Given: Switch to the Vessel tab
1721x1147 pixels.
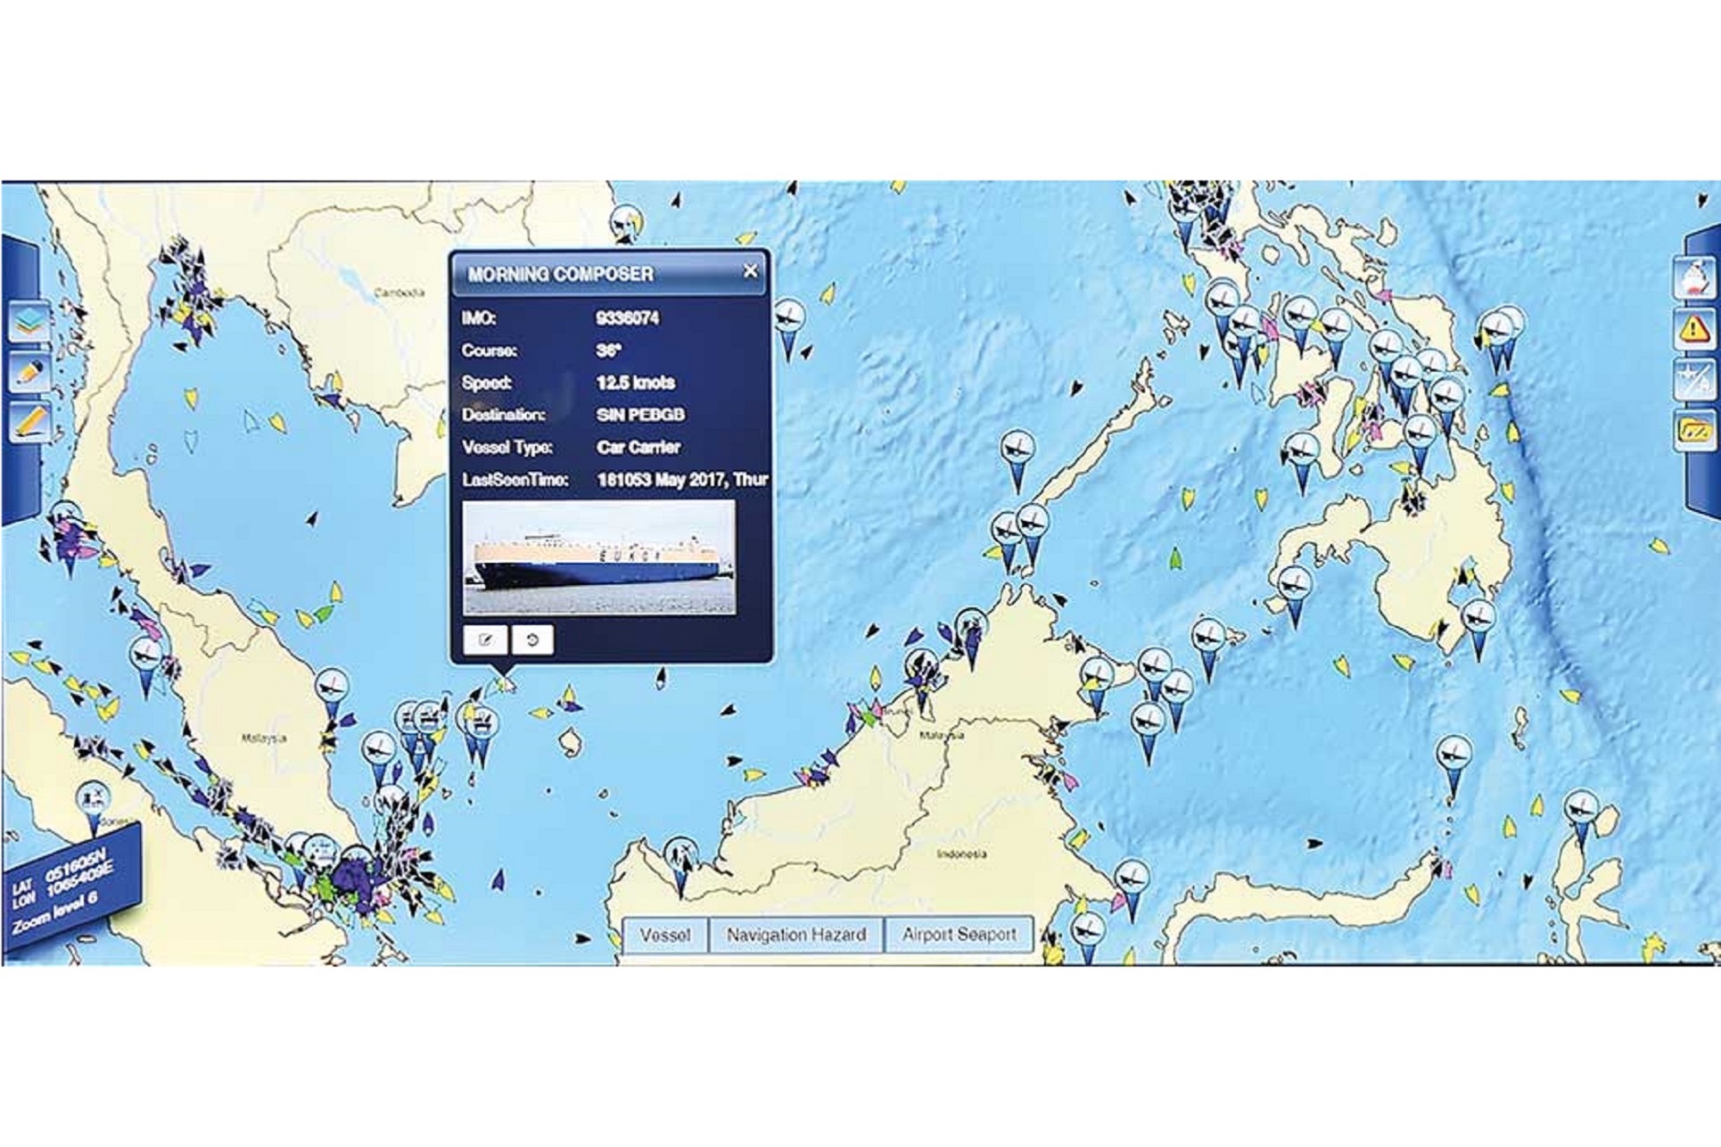Looking at the screenshot, I should point(664,935).
